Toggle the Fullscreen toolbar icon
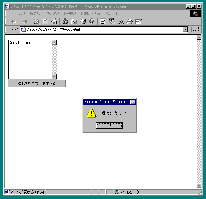This screenshot has width=206, height=199. pos(103,22)
